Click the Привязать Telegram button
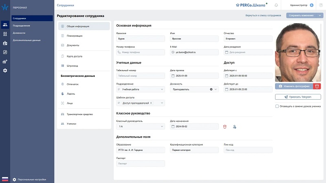This screenshot has height=183, width=326. (298, 97)
